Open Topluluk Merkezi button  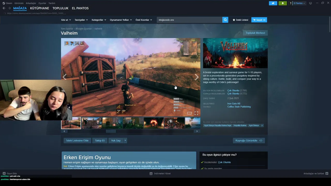click(x=255, y=33)
